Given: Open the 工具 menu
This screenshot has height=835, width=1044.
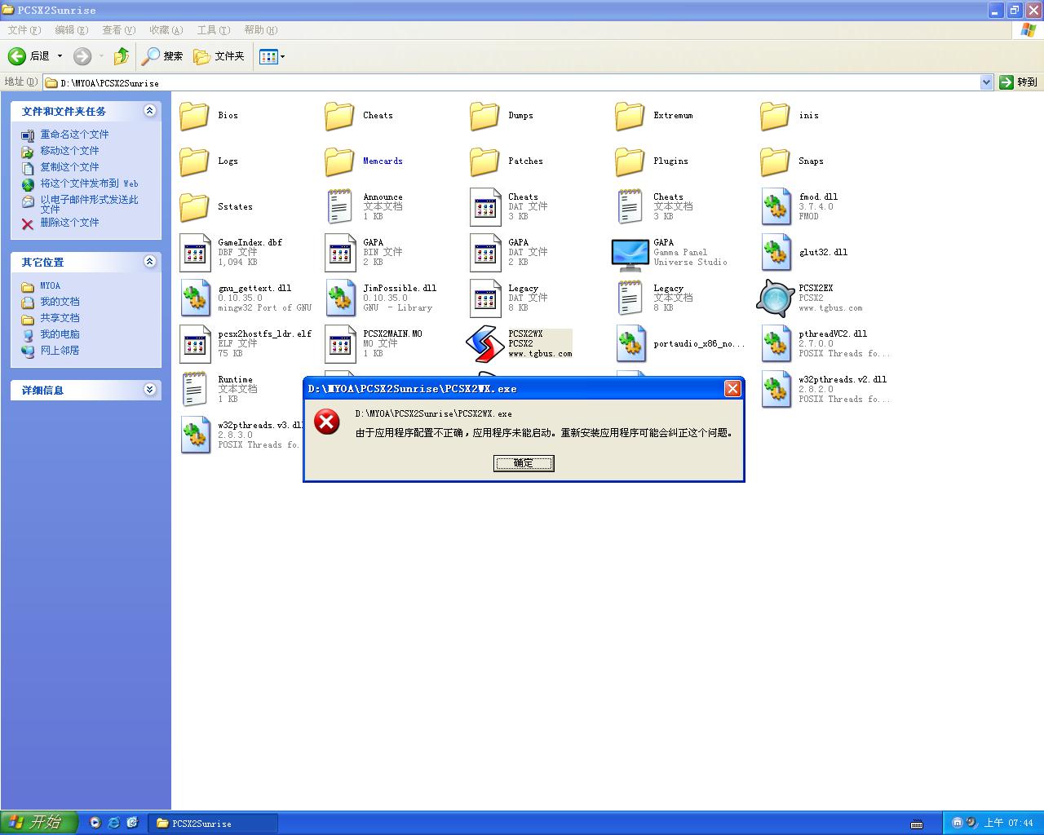Looking at the screenshot, I should 214,30.
